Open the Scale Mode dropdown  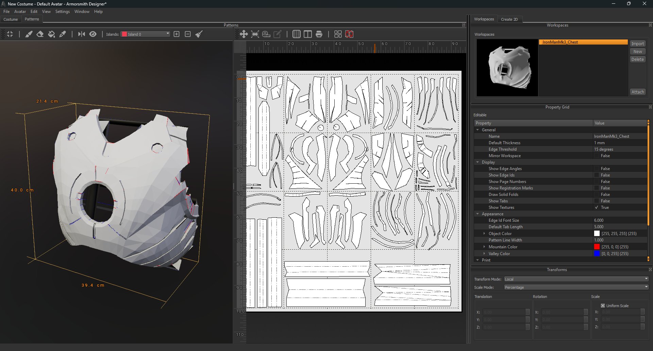click(576, 287)
